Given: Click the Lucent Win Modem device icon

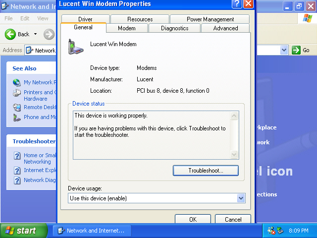Looking at the screenshot, I should pos(75,47).
